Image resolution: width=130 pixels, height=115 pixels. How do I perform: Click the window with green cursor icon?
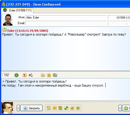point(60,108)
